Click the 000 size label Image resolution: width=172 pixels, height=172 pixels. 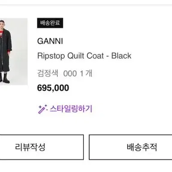(x=70, y=74)
